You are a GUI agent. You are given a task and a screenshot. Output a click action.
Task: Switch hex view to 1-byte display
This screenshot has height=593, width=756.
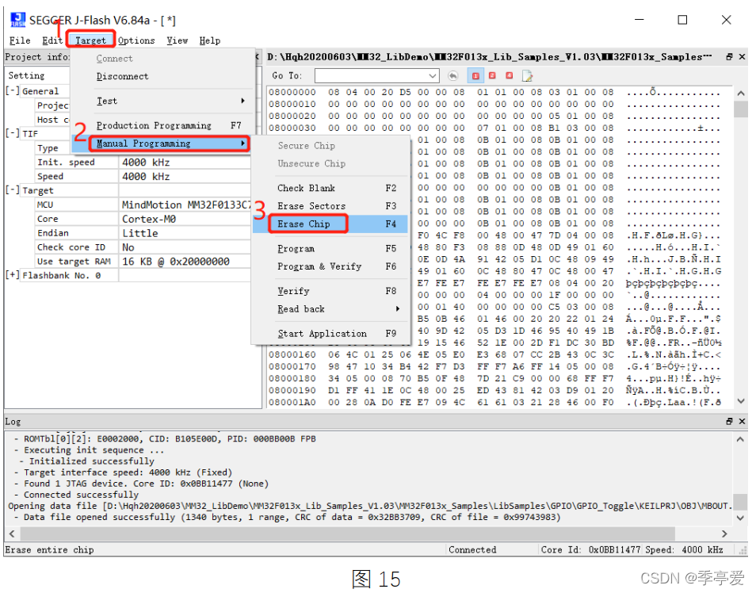pyautogui.click(x=475, y=76)
